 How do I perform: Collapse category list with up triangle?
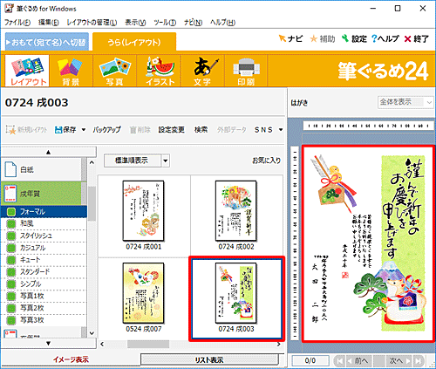(x=48, y=152)
